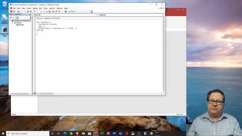Open OneNote from the taskbar
This screenshot has width=242, height=136.
tap(108, 133)
